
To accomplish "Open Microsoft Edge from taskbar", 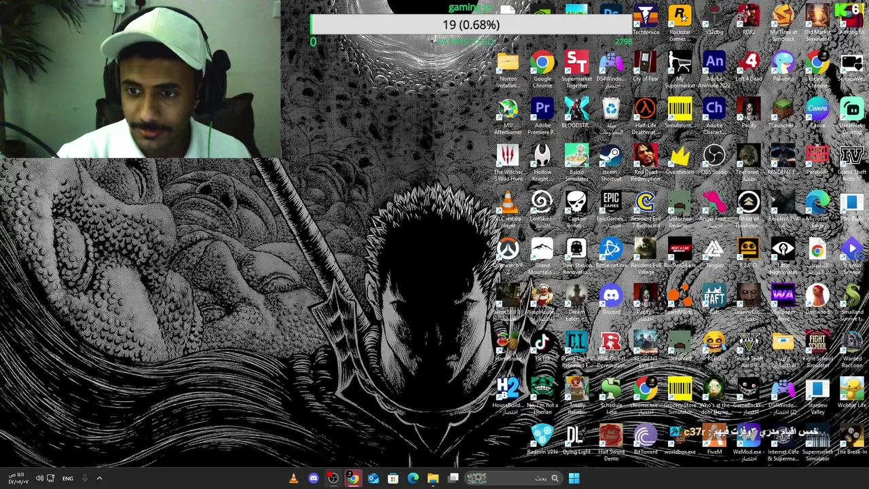I will (x=413, y=478).
